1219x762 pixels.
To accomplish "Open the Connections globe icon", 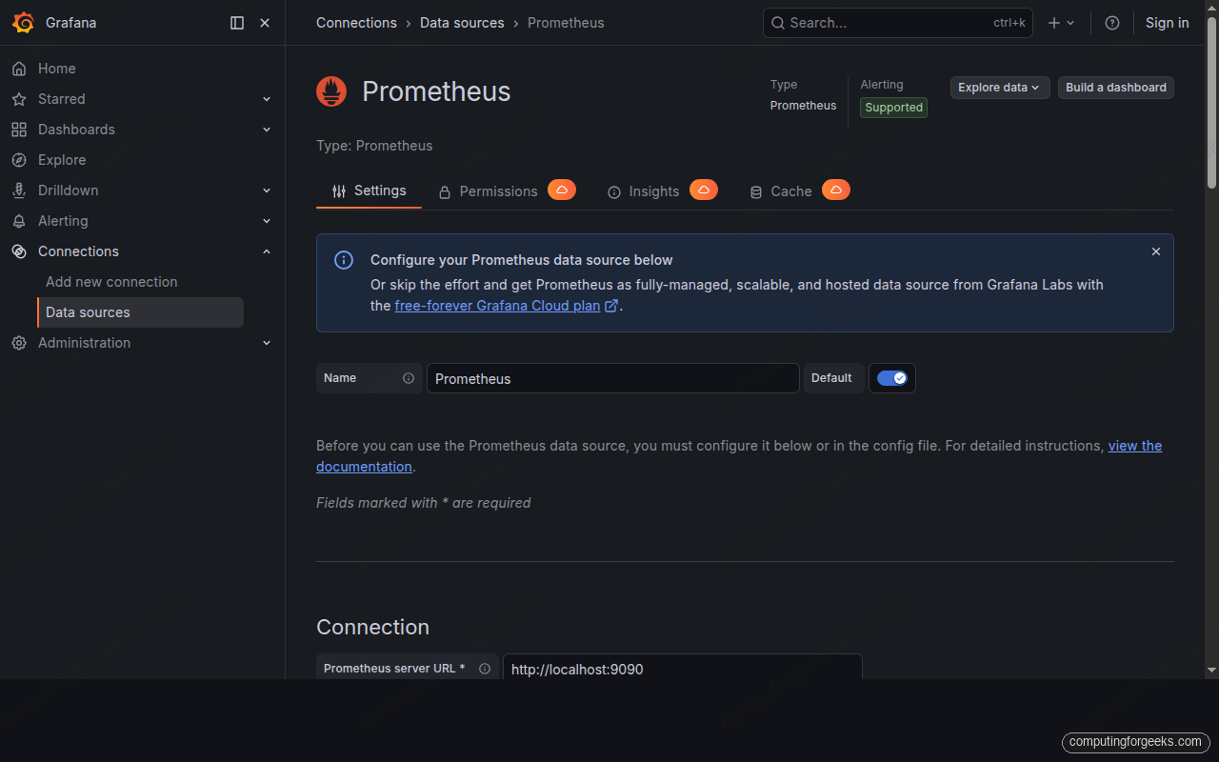I will (19, 251).
